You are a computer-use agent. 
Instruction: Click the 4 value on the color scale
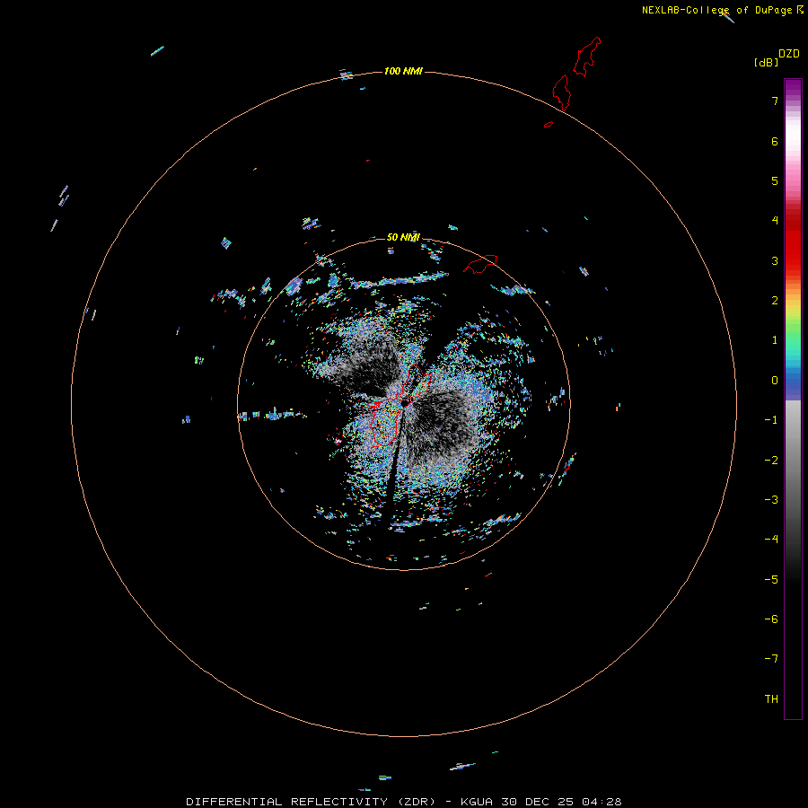775,221
